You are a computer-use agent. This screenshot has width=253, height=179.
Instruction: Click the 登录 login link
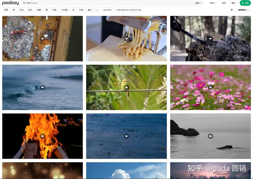(x=224, y=3)
